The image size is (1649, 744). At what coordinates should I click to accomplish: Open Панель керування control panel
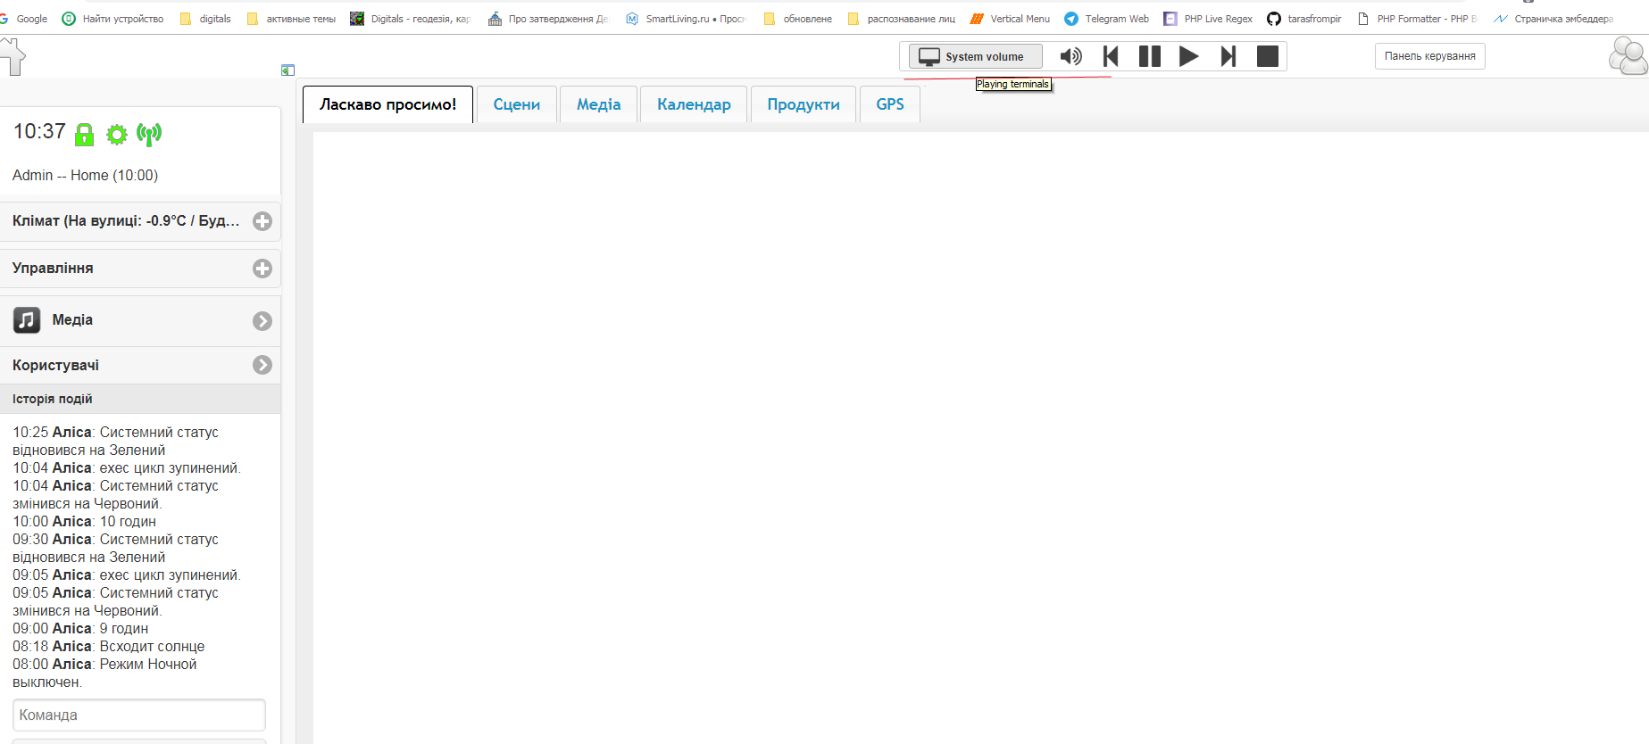click(x=1429, y=56)
